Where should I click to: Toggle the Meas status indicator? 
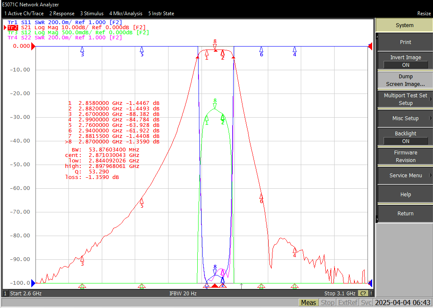pyautogui.click(x=308, y=303)
